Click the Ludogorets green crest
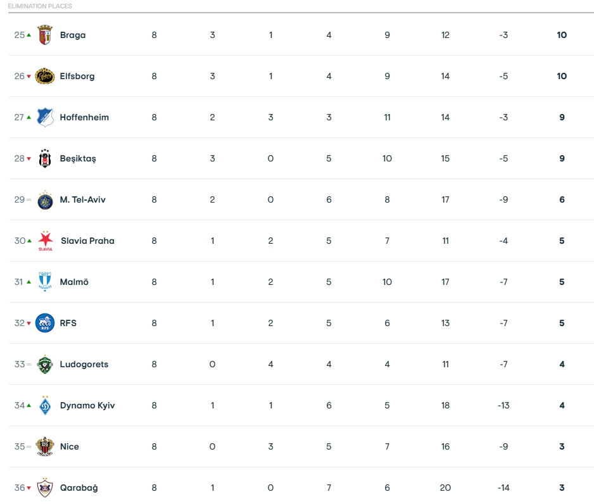The width and height of the screenshot is (594, 504). 45,364
